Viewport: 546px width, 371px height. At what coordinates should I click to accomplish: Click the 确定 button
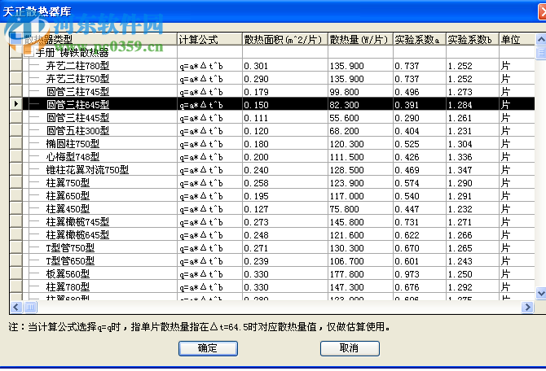208,348
